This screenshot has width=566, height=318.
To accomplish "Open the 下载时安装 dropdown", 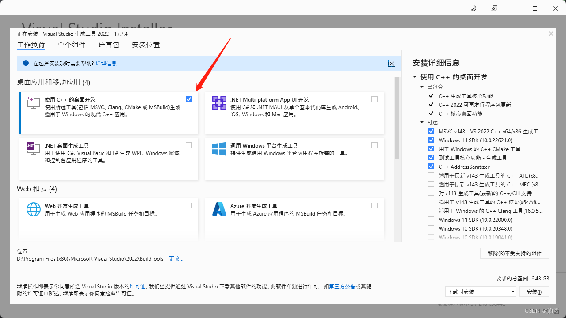I will 481,291.
